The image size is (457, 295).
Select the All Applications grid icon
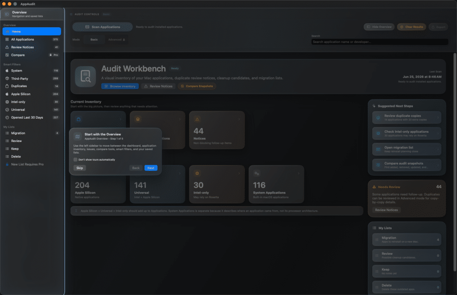pos(7,39)
